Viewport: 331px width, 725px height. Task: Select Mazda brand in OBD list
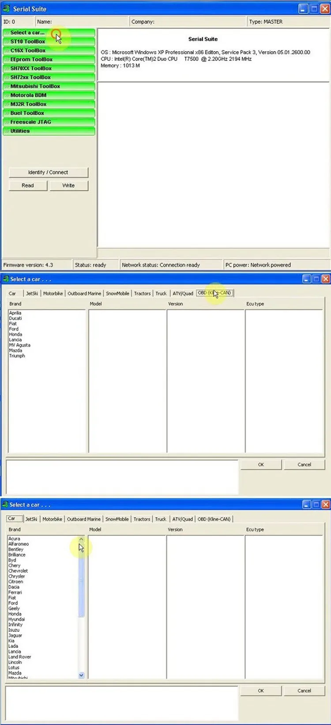point(15,351)
